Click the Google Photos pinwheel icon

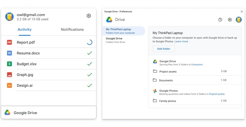tap(155, 91)
